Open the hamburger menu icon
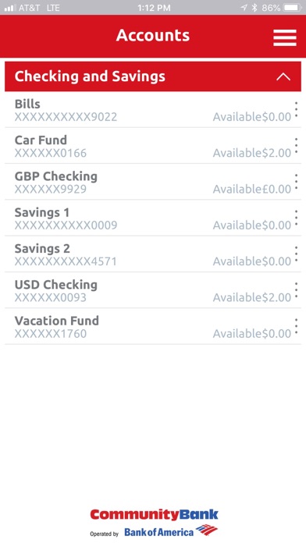The width and height of the screenshot is (306, 543). [x=284, y=37]
